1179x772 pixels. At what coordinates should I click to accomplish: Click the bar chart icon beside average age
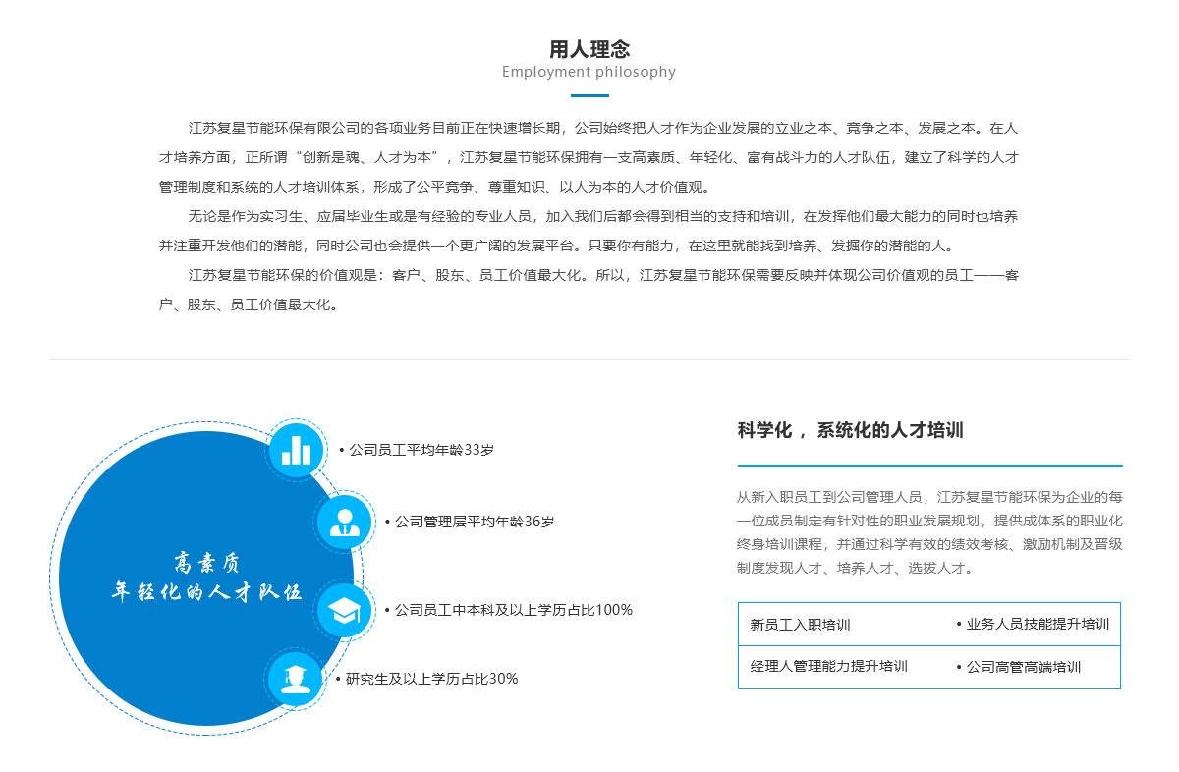click(x=296, y=450)
